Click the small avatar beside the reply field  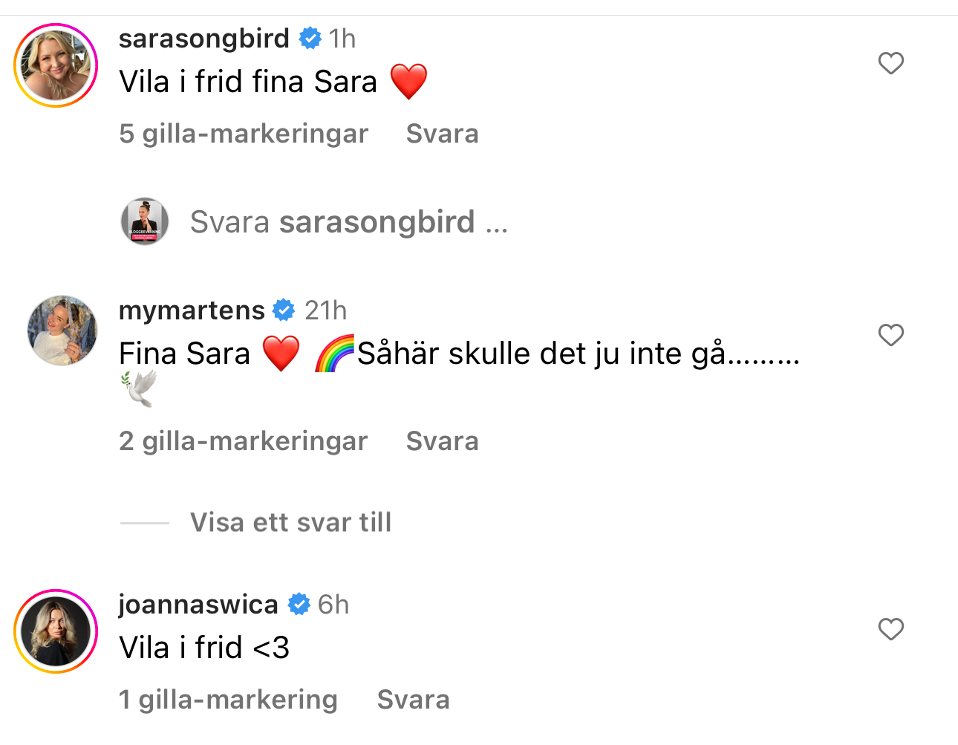pyautogui.click(x=145, y=221)
